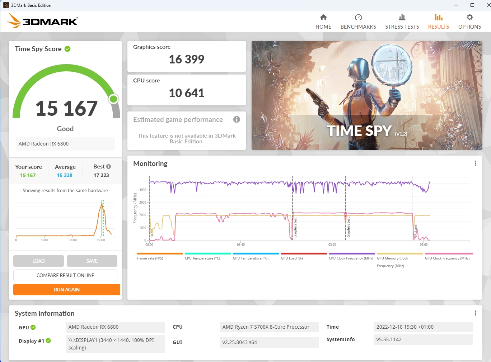Toggle Frame rate (FPS) orange legend
The height and width of the screenshot is (362, 491).
pyautogui.click(x=160, y=253)
